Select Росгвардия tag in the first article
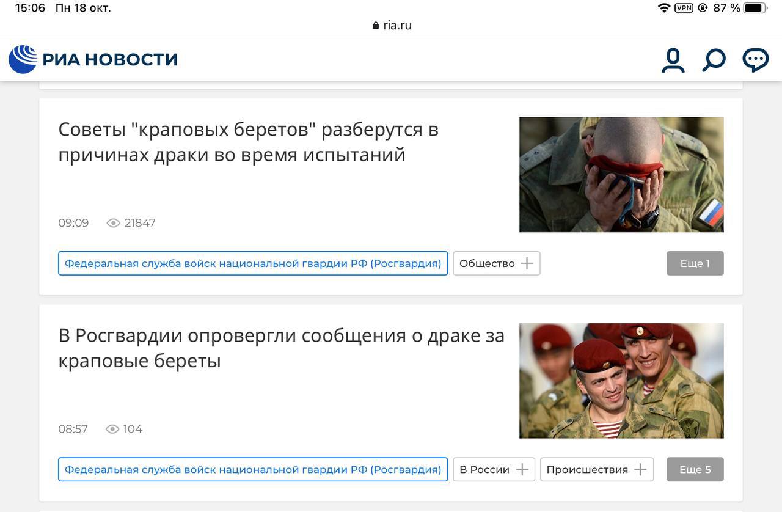 pos(253,263)
